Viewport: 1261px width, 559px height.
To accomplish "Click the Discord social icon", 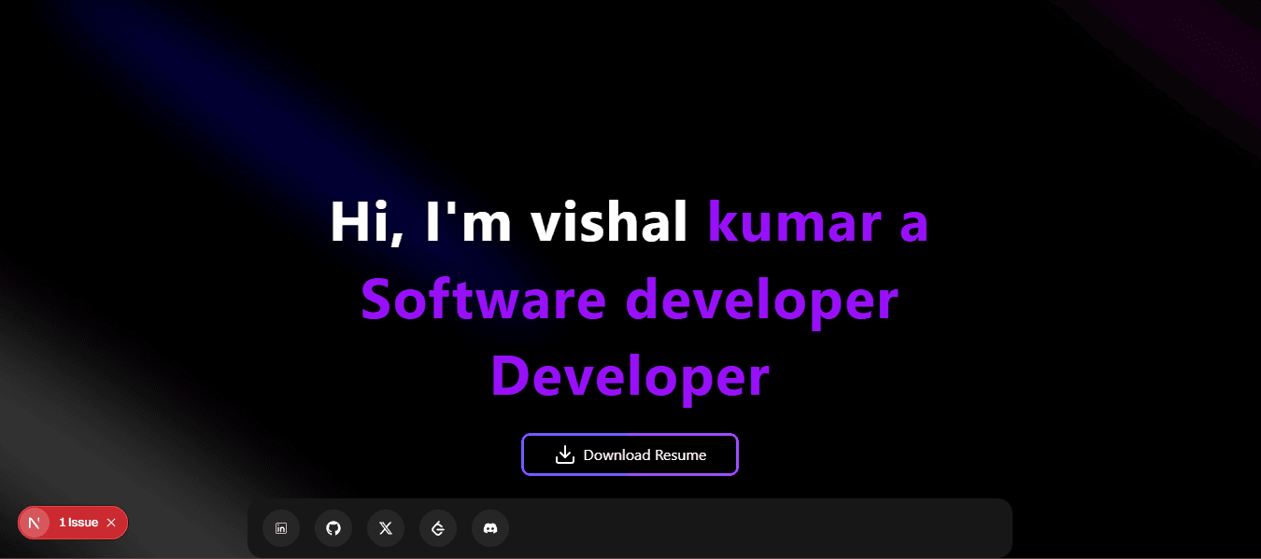I will click(x=490, y=528).
